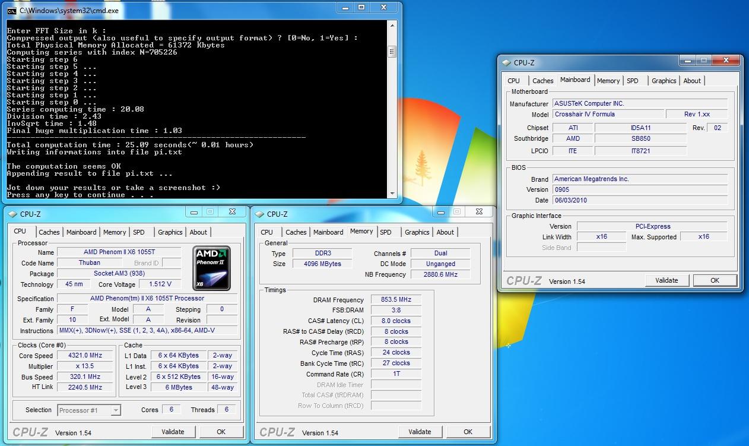Click the FSB:DRAM 3:8 value
The width and height of the screenshot is (749, 446).
396,310
